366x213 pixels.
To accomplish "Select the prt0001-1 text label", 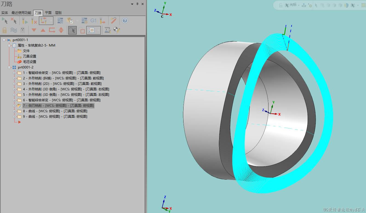I will click(x=20, y=40).
